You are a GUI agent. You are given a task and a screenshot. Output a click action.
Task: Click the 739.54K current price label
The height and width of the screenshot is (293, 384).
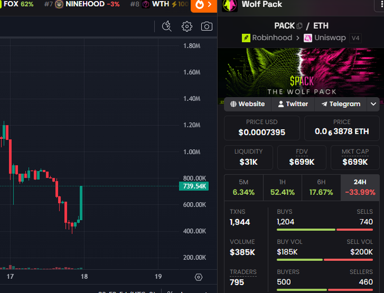(194, 186)
